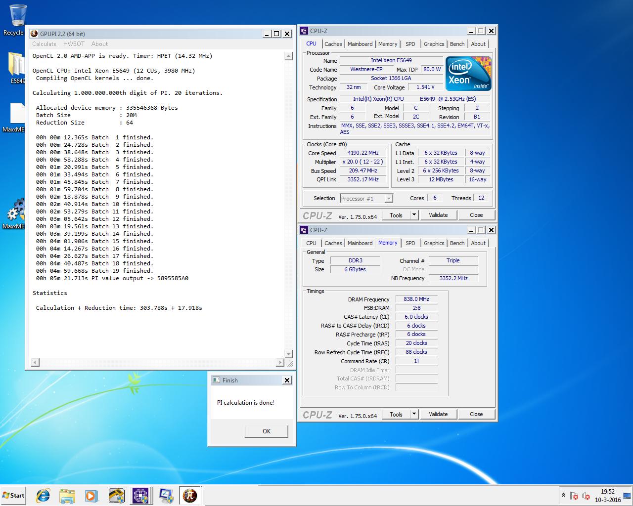Click the volume speaker tray icon
The width and height of the screenshot is (633, 506).
[x=586, y=496]
